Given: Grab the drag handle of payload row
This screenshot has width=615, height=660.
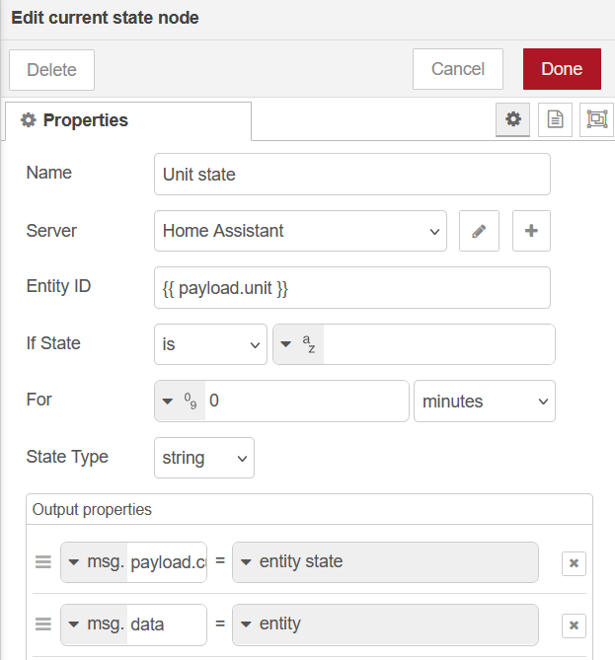Looking at the screenshot, I should (x=43, y=562).
